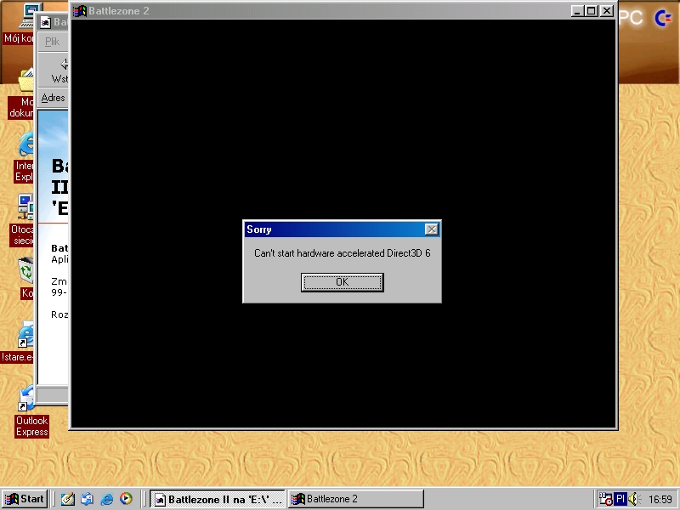Viewport: 680px width, 510px height.
Task: Launch Internet Explorer from Quick Launch
Action: [107, 499]
